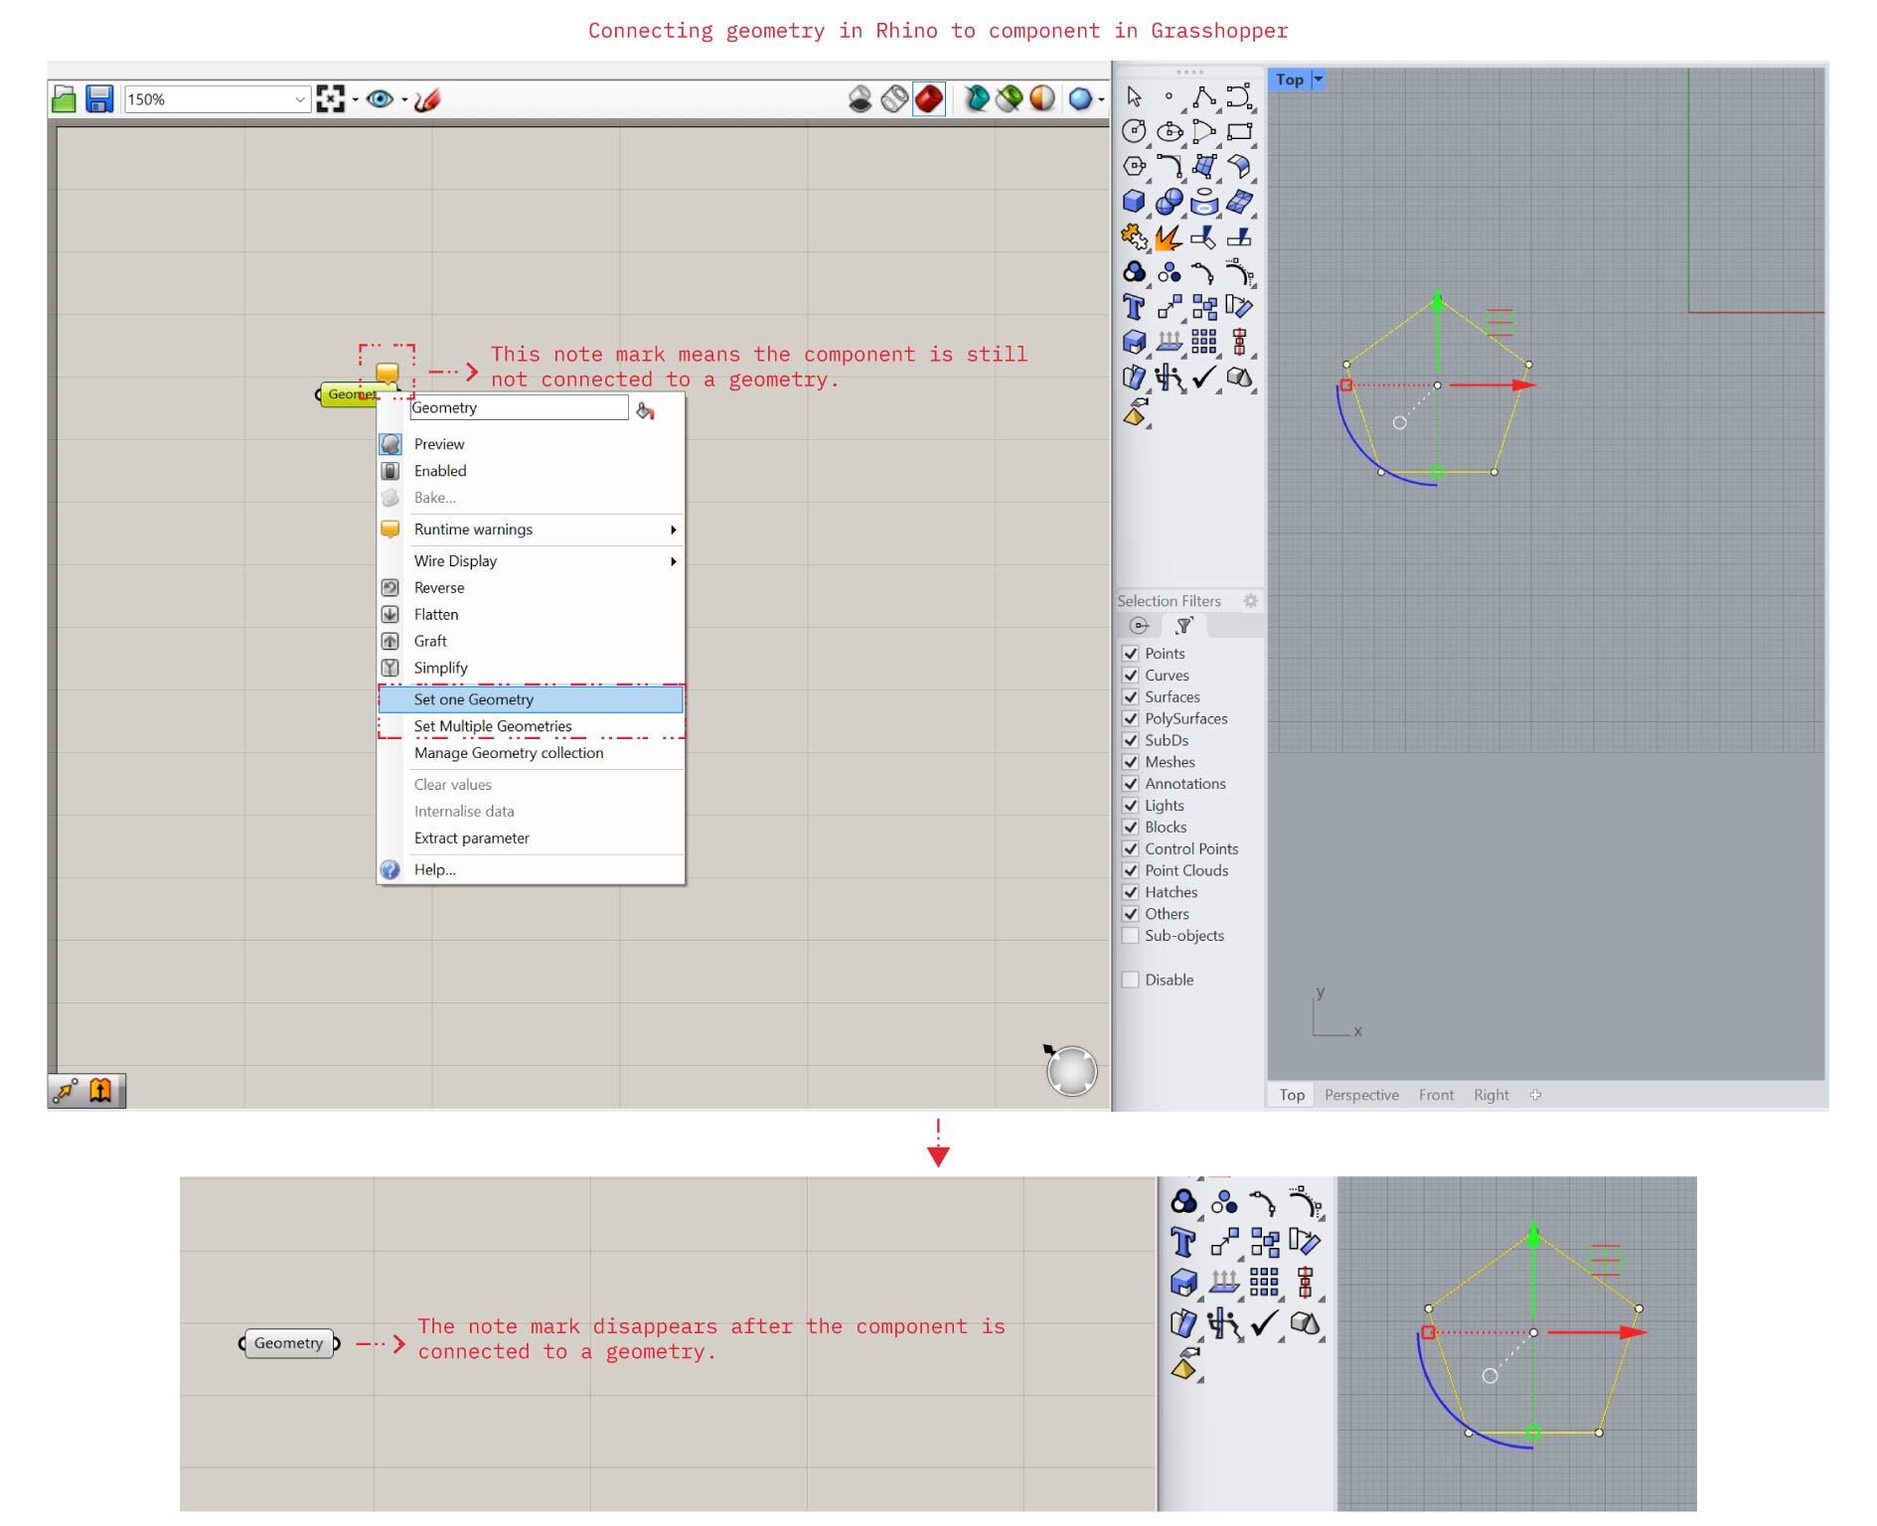Open the 150% zoom level dropdown
This screenshot has height=1526, width=1877.
pyautogui.click(x=299, y=99)
